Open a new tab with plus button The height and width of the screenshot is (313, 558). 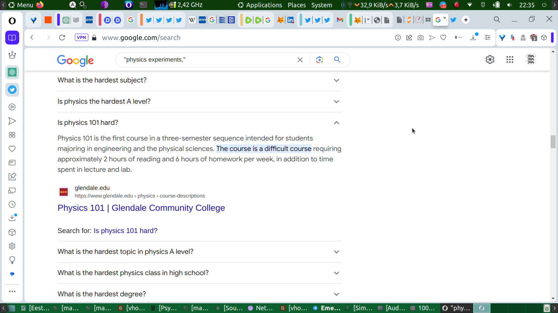tap(466, 20)
